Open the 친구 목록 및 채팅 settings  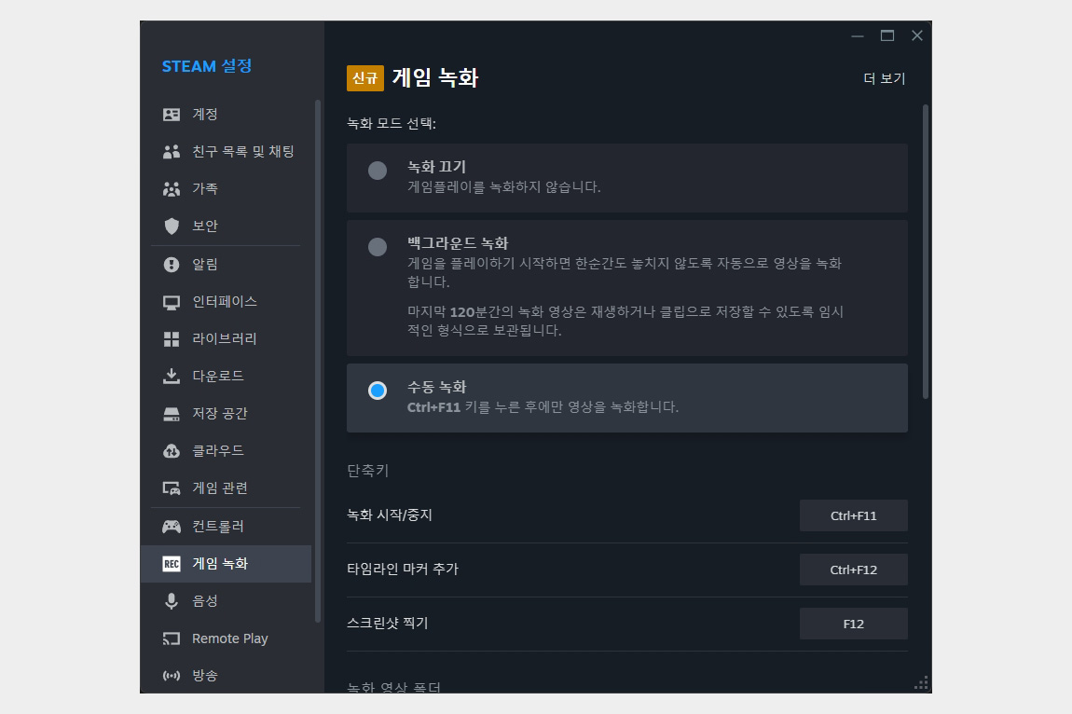[226, 151]
